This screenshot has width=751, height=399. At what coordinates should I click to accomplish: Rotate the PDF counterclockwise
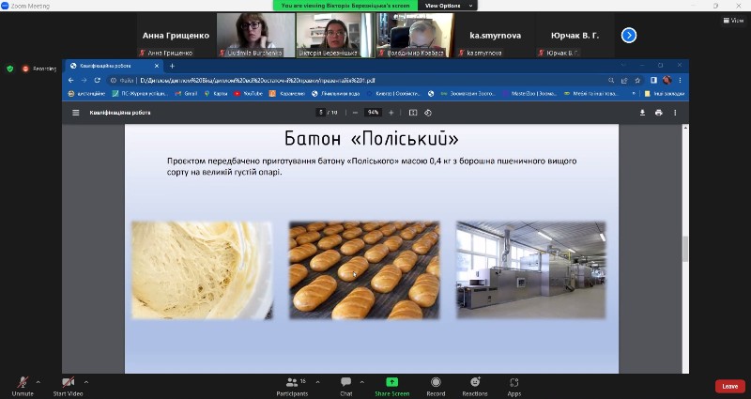428,113
